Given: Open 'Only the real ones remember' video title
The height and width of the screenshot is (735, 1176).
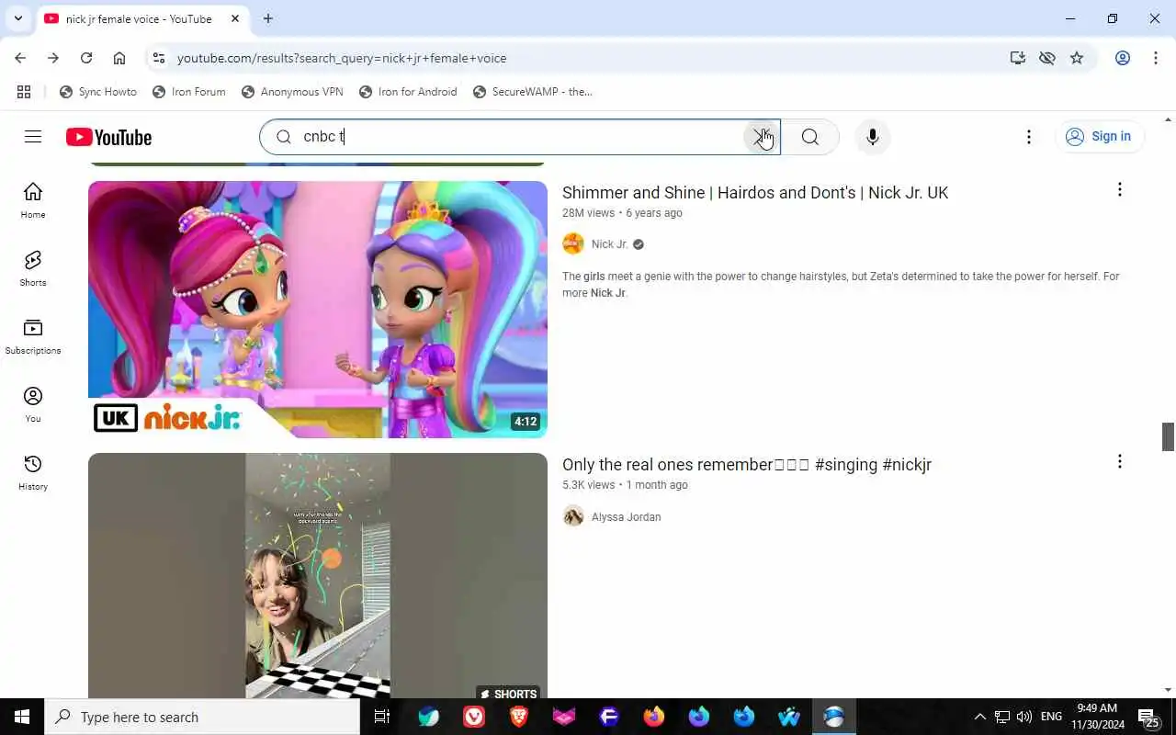Looking at the screenshot, I should click(747, 465).
